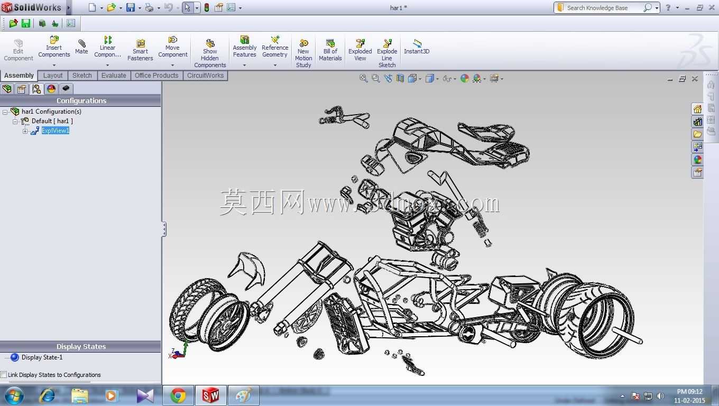Open the File Properties icon
The height and width of the screenshot is (406, 719).
(219, 7)
